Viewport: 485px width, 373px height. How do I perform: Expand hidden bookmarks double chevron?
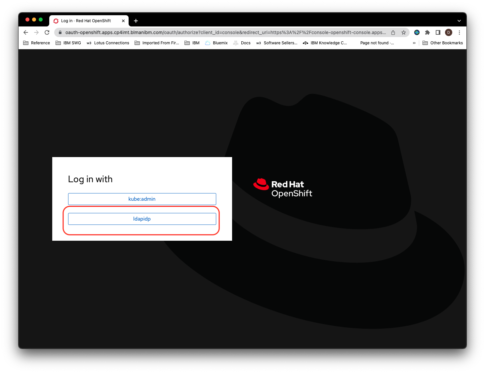414,43
